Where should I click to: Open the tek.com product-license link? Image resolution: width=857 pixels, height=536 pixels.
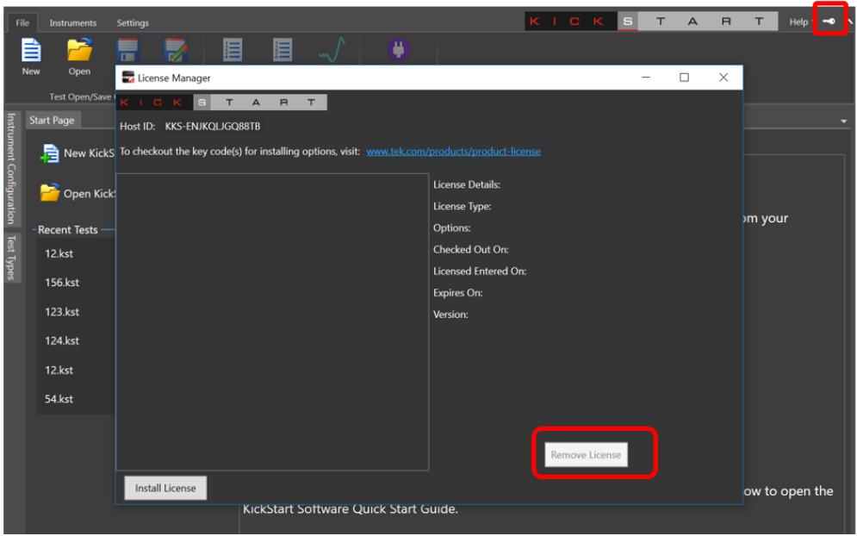(x=453, y=152)
